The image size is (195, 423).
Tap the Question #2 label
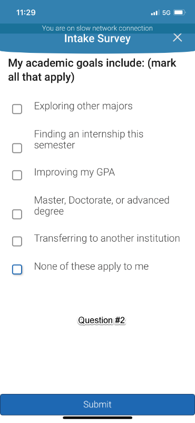pos(102,320)
